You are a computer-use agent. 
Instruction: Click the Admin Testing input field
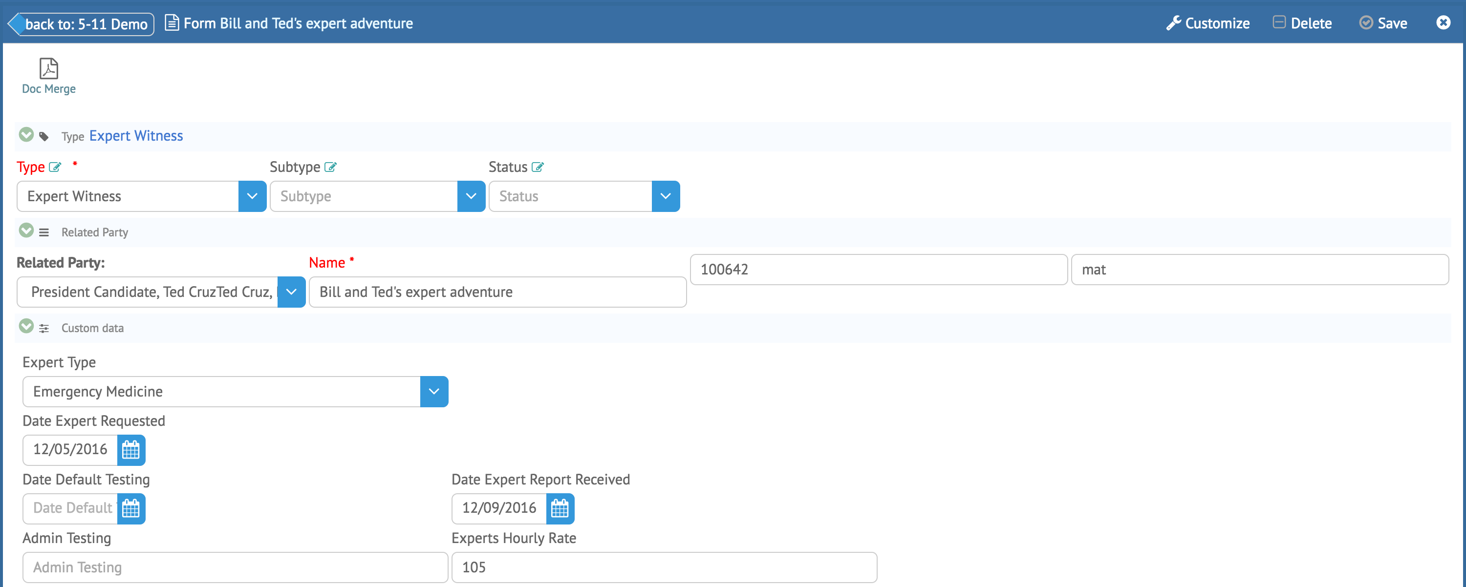[x=235, y=567]
